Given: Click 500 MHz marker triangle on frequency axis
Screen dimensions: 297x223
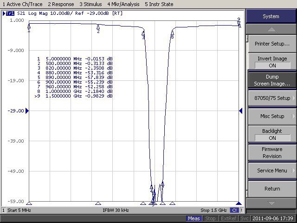Looking at the screenshot, I should coord(98,203).
